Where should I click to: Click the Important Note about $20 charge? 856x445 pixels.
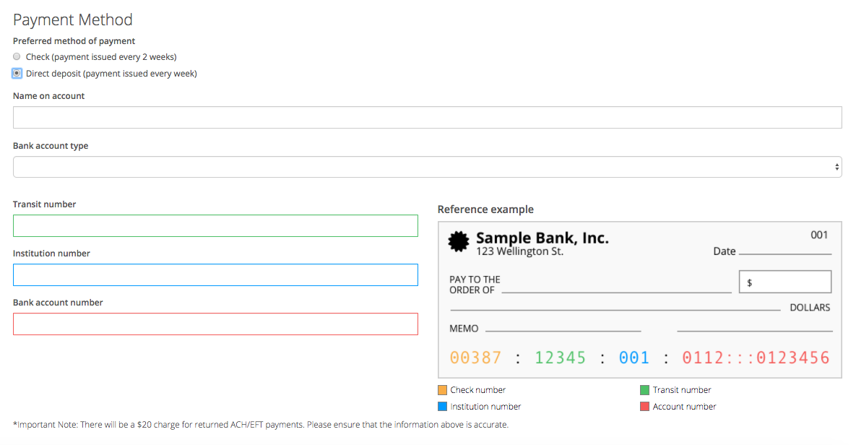(261, 424)
